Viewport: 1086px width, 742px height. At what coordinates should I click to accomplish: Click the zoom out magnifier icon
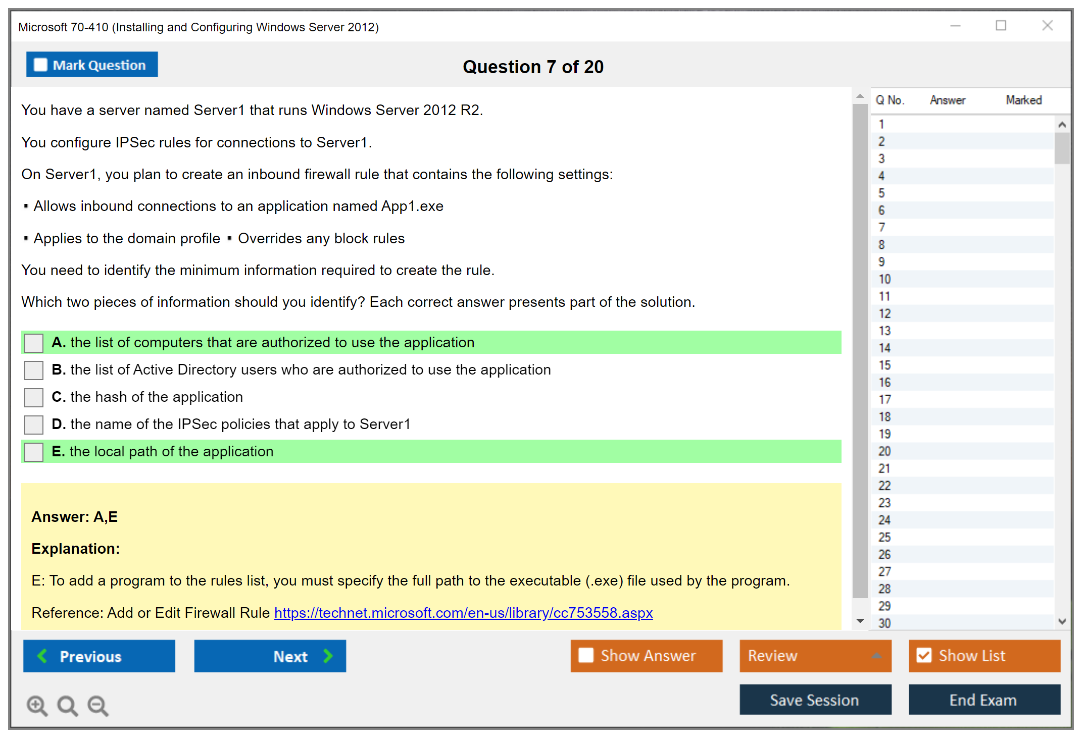click(97, 705)
